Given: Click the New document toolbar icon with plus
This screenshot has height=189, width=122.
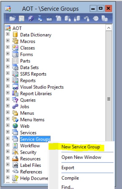Looking at the screenshot, I should [x=58, y=18].
